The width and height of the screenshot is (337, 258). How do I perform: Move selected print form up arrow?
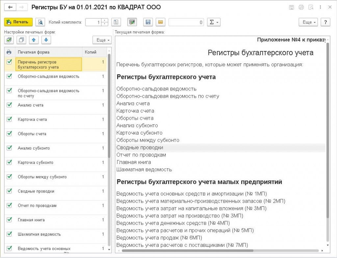[34, 40]
